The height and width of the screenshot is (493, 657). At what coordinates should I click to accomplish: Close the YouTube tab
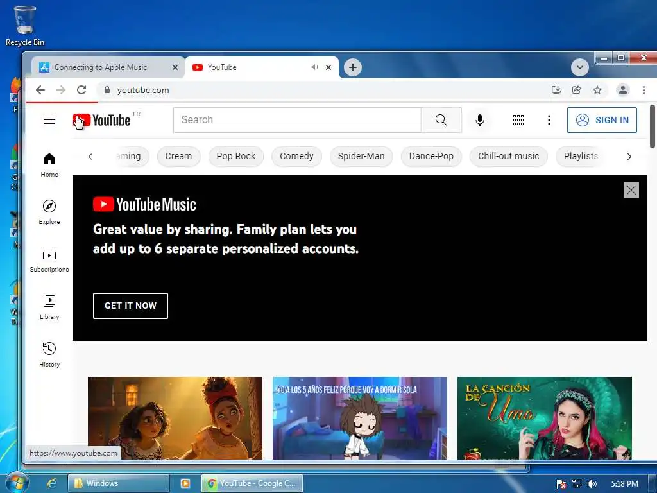[328, 67]
